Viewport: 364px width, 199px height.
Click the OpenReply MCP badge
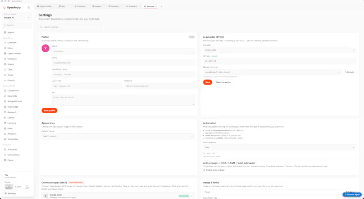click(x=76, y=183)
